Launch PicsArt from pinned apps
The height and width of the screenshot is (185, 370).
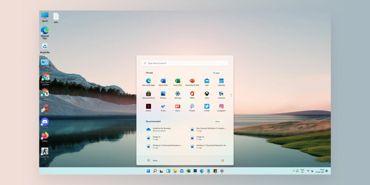point(192,107)
